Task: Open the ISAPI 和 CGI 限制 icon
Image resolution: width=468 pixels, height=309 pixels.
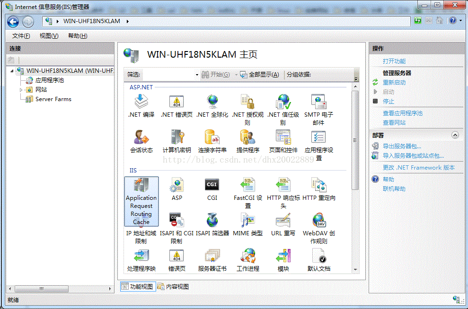Action: 177,220
